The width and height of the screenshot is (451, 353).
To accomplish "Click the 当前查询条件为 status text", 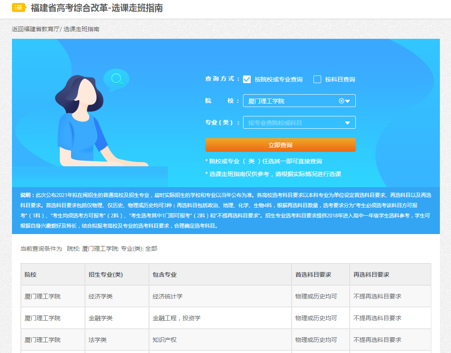I will pos(41,249).
